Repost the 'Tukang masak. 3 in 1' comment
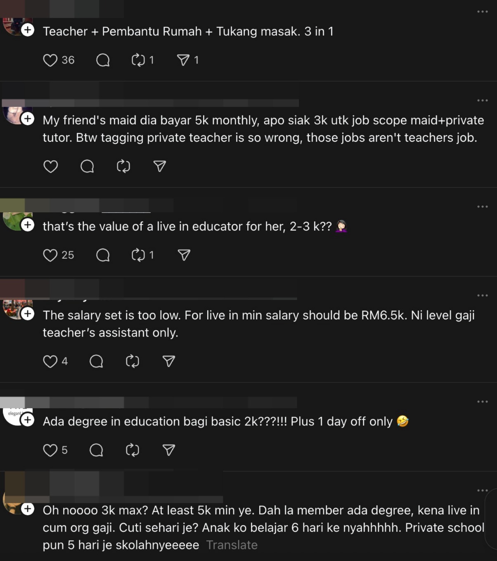497x561 pixels. 138,60
